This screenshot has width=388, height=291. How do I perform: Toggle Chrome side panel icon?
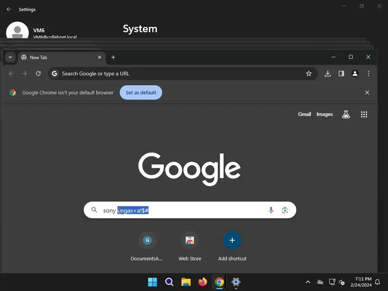341,74
